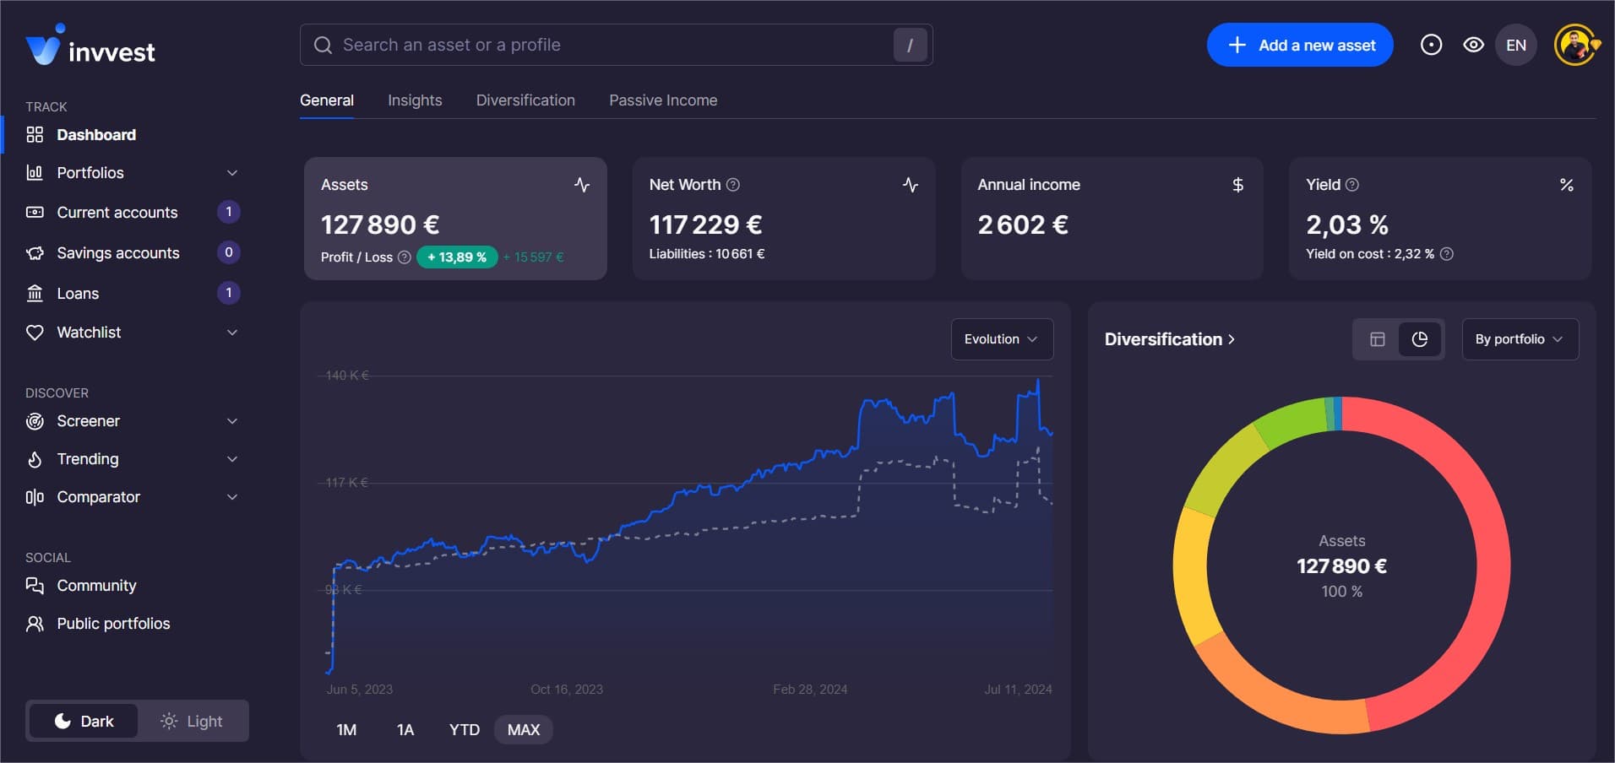Open the Screener section in sidebar
The image size is (1615, 763).
87,420
